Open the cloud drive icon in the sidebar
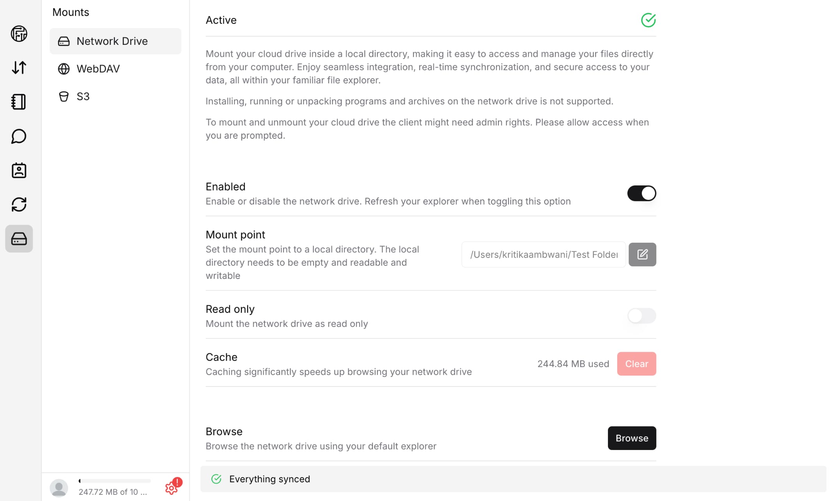The height and width of the screenshot is (501, 830). click(x=19, y=34)
